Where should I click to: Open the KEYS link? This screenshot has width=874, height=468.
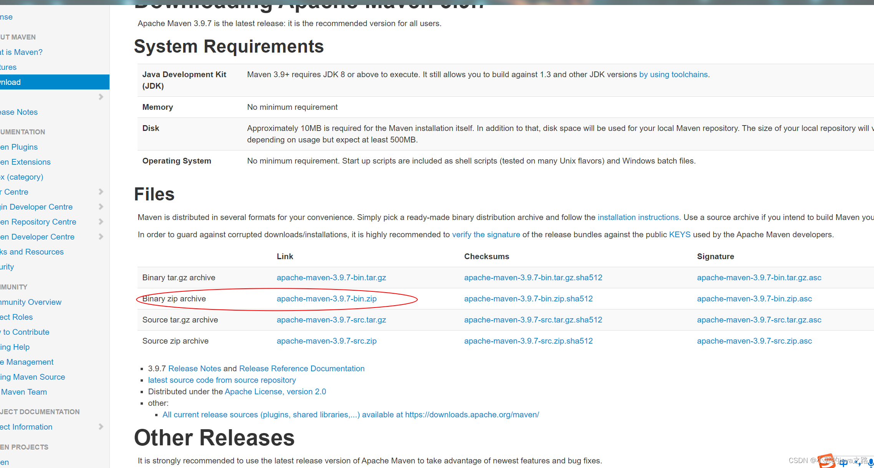tap(679, 235)
